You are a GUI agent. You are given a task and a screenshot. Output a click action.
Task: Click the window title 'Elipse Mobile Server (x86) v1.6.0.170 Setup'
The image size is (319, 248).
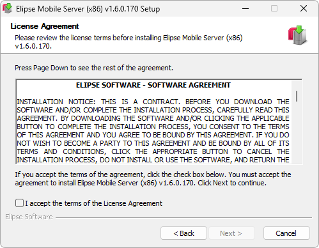88,9
